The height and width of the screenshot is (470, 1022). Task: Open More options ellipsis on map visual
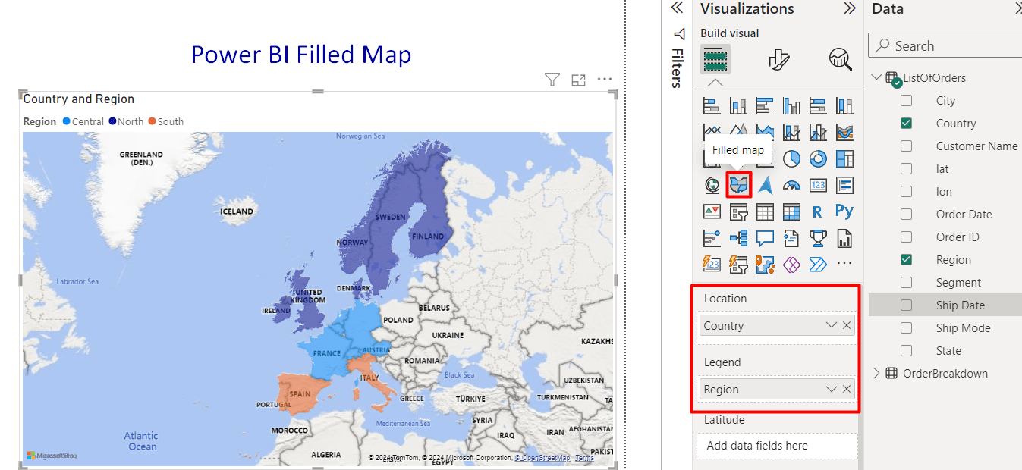click(x=605, y=79)
